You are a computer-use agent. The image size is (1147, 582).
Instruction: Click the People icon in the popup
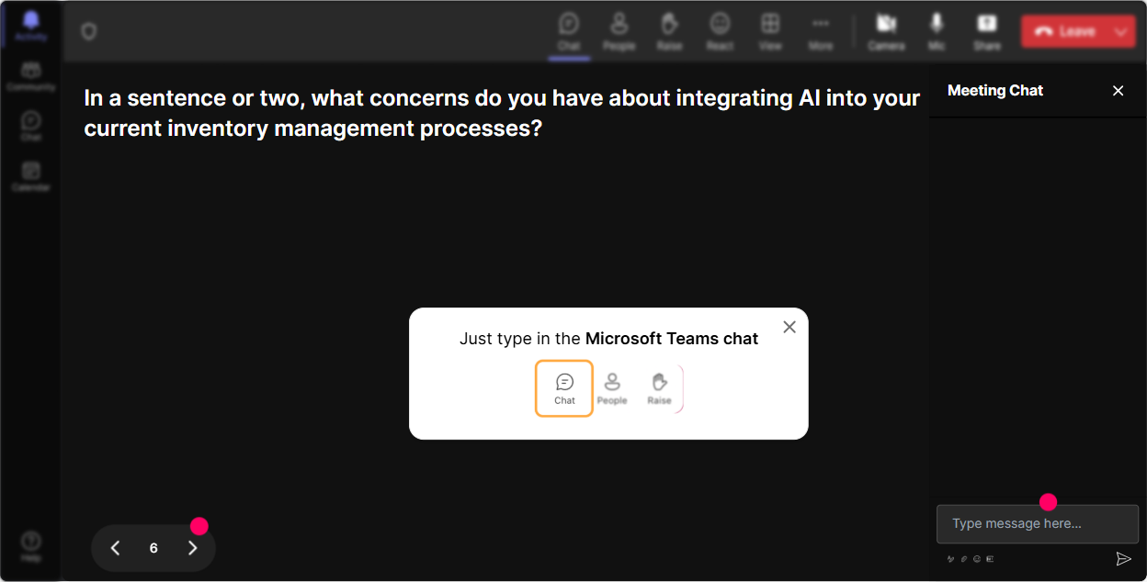(x=612, y=388)
